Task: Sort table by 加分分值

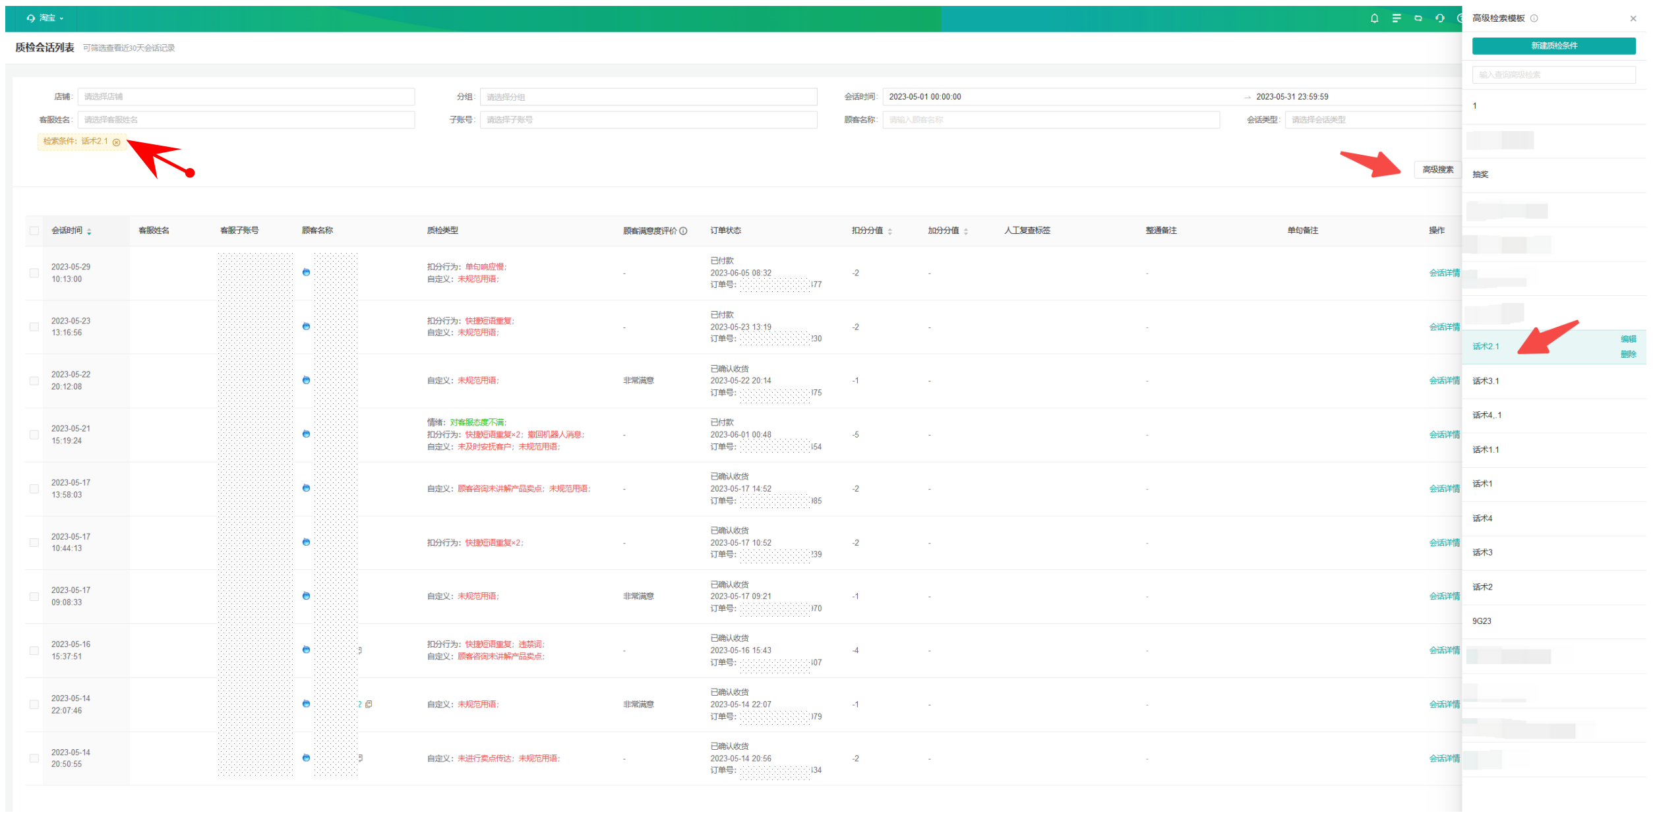Action: click(966, 231)
